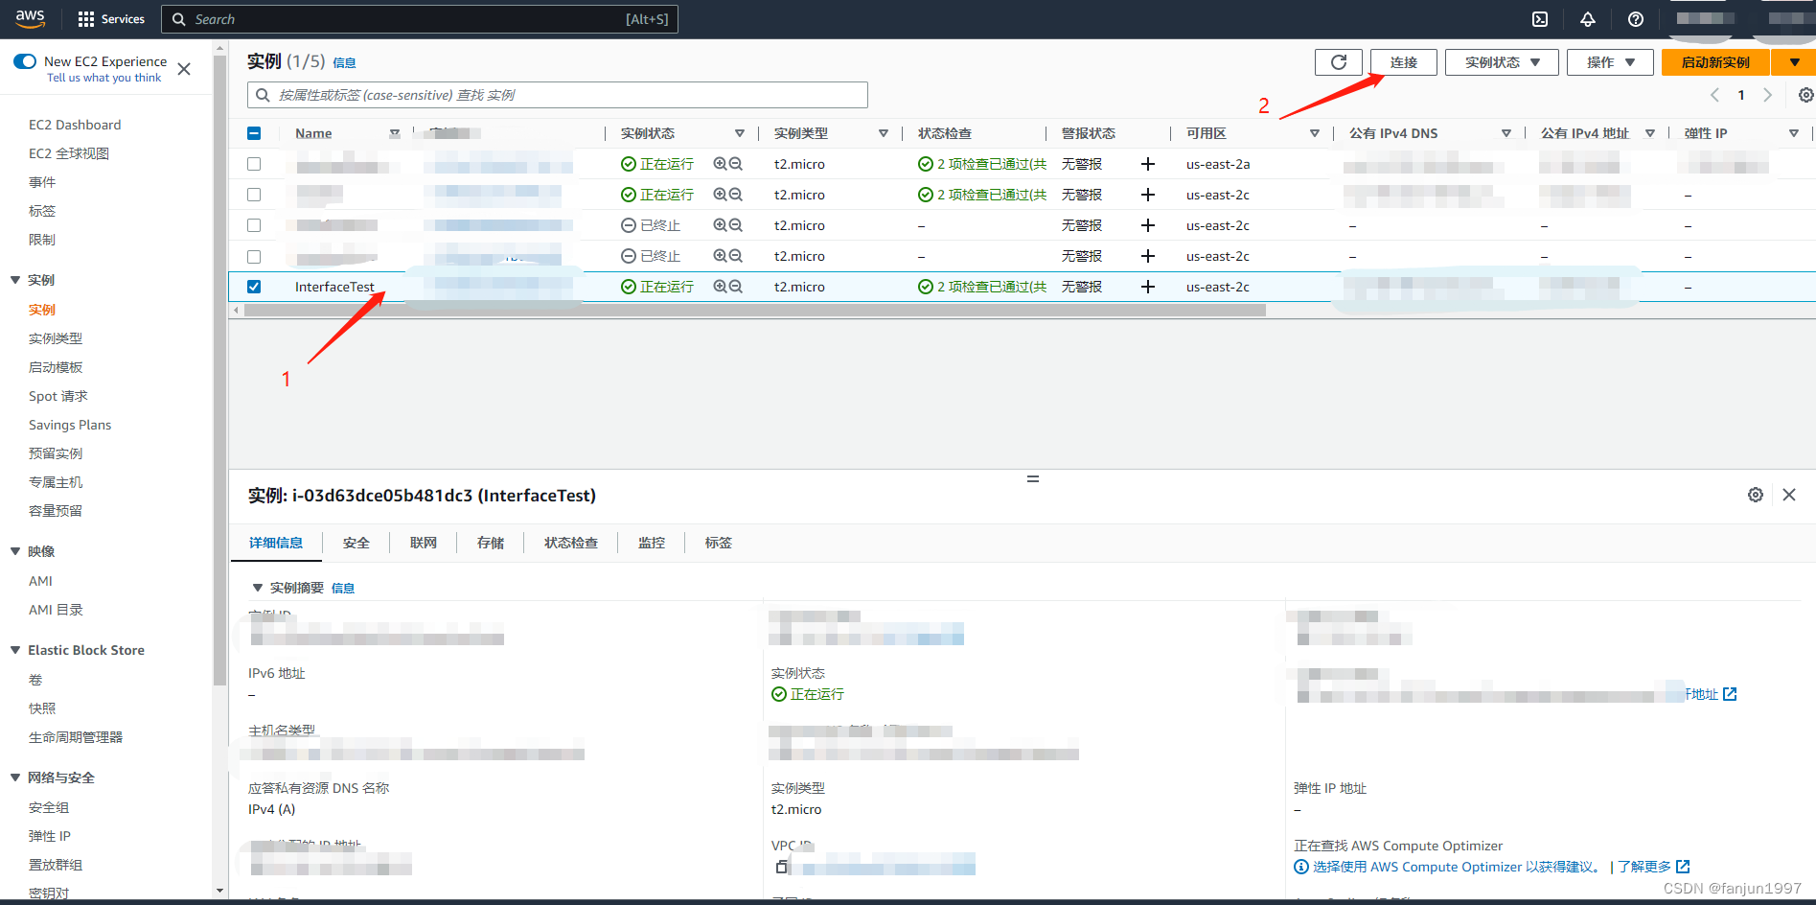1816x905 pixels.
Task: Uncheck the InterfaceTest instance
Action: pos(254,287)
